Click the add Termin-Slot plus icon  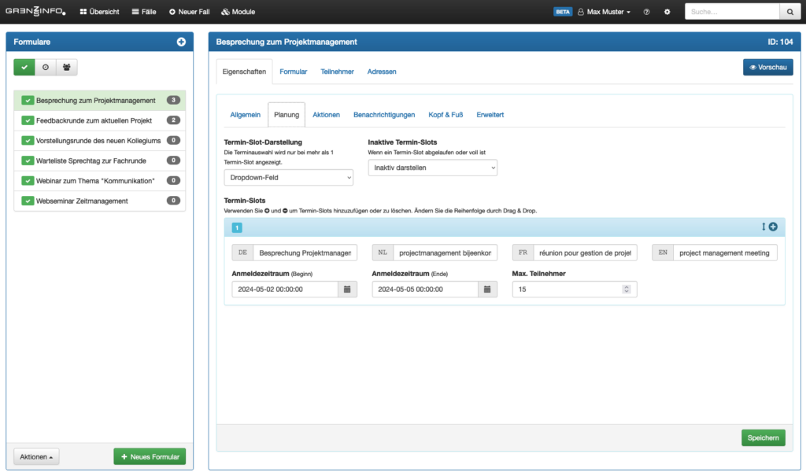pyautogui.click(x=773, y=227)
